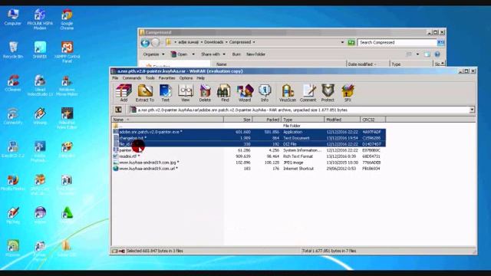Open the Share with dropdown
The height and width of the screenshot is (276, 491).
coord(213,54)
